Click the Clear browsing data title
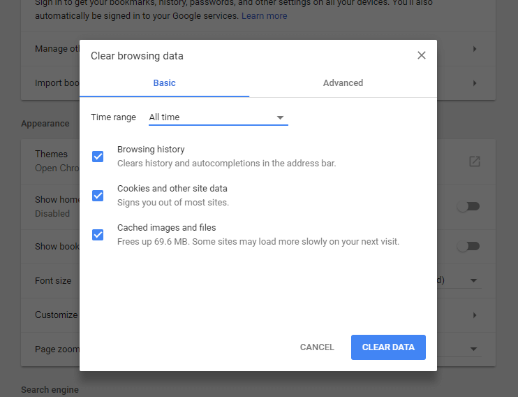Viewport: 518px width, 397px height. 137,56
